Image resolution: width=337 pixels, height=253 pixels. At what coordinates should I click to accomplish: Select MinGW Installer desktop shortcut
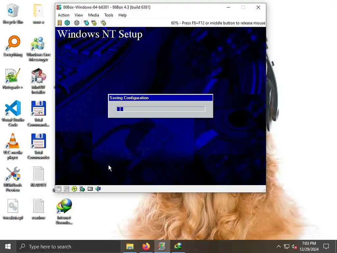coord(39,81)
